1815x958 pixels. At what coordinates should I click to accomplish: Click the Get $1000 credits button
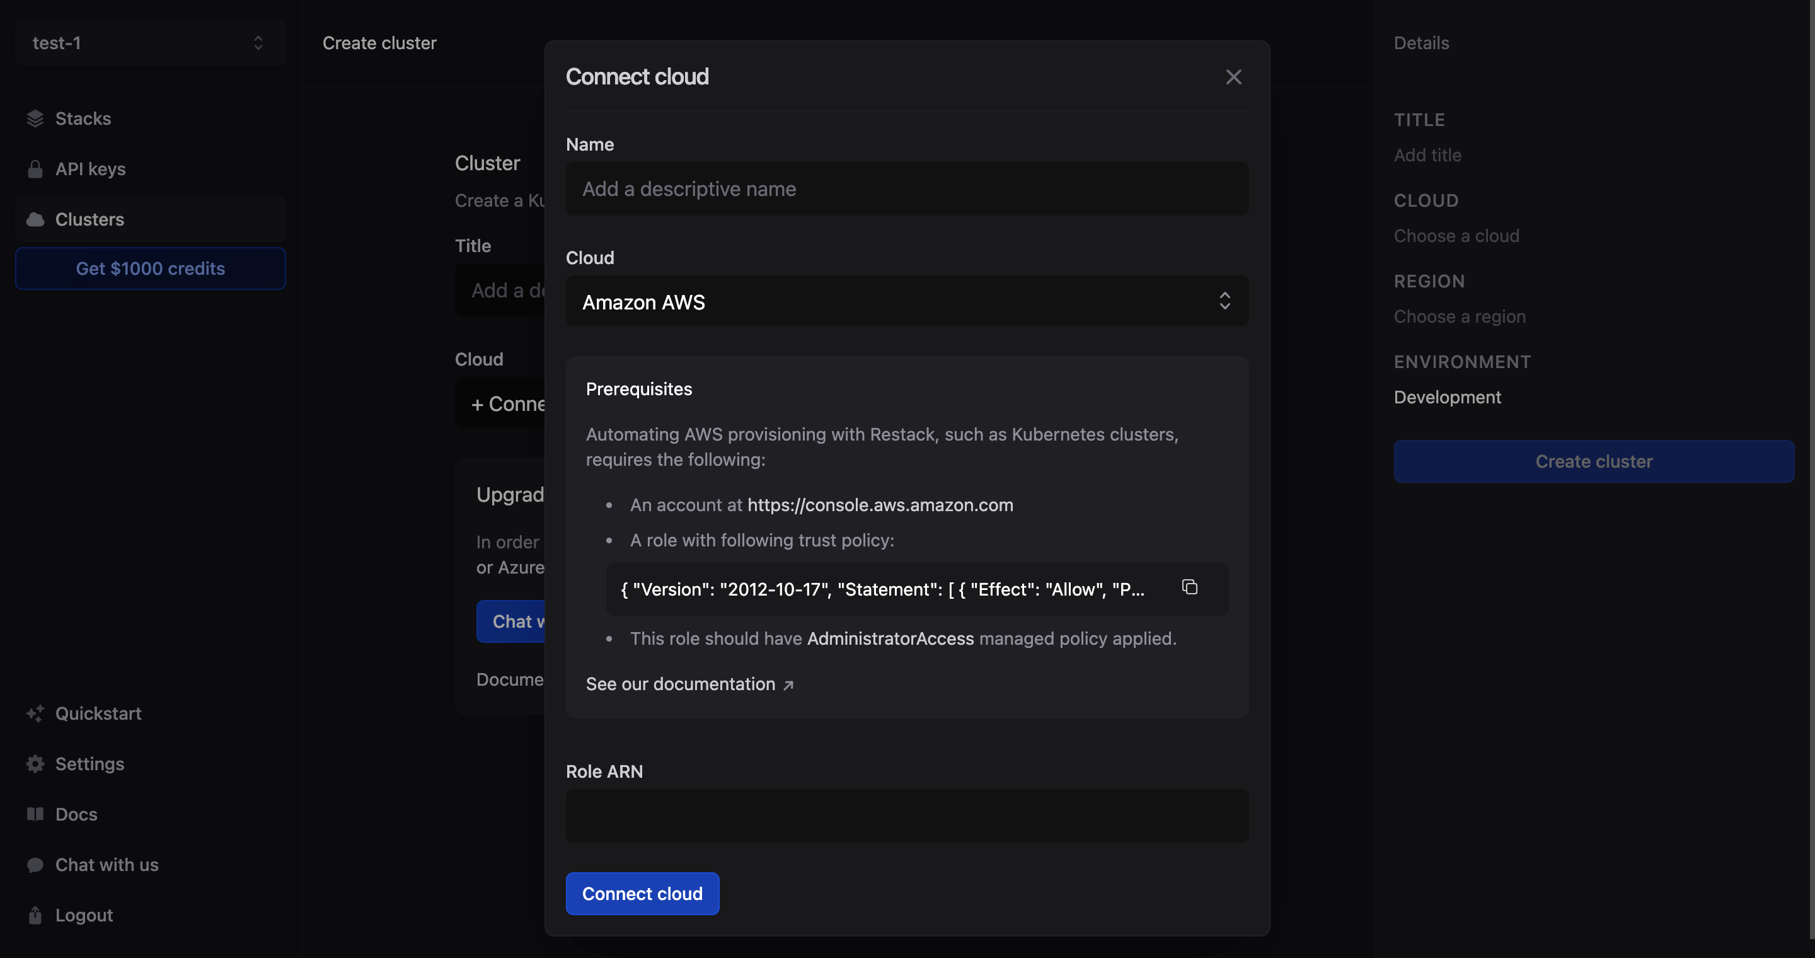(x=150, y=268)
